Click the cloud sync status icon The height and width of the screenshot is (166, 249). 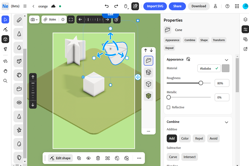53,6
